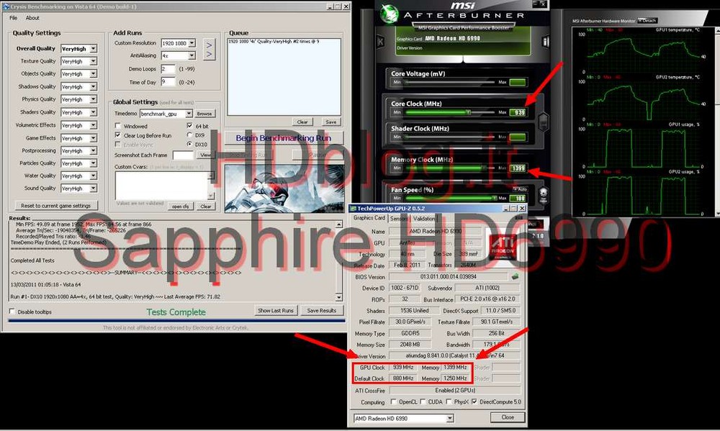The width and height of the screenshot is (720, 431).
Task: Click the Core Clock slider
Action: pyautogui.click(x=449, y=112)
